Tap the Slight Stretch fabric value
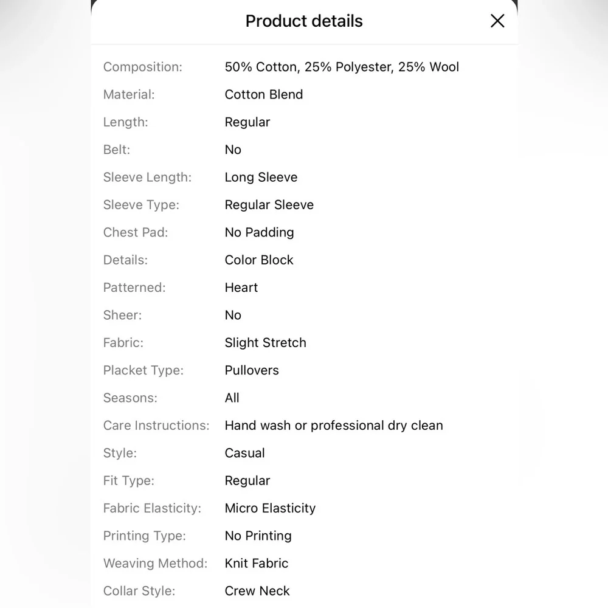Screen dimensions: 608x608 click(x=266, y=342)
